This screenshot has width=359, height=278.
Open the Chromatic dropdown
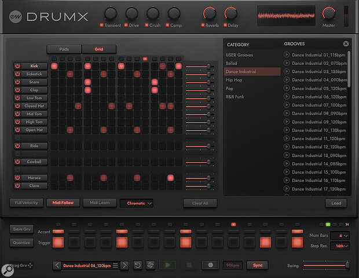tap(137, 203)
